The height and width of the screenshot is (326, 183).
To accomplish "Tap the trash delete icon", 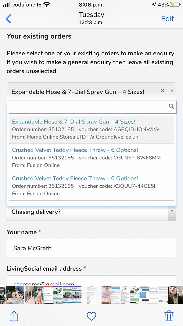I will point(169,316).
